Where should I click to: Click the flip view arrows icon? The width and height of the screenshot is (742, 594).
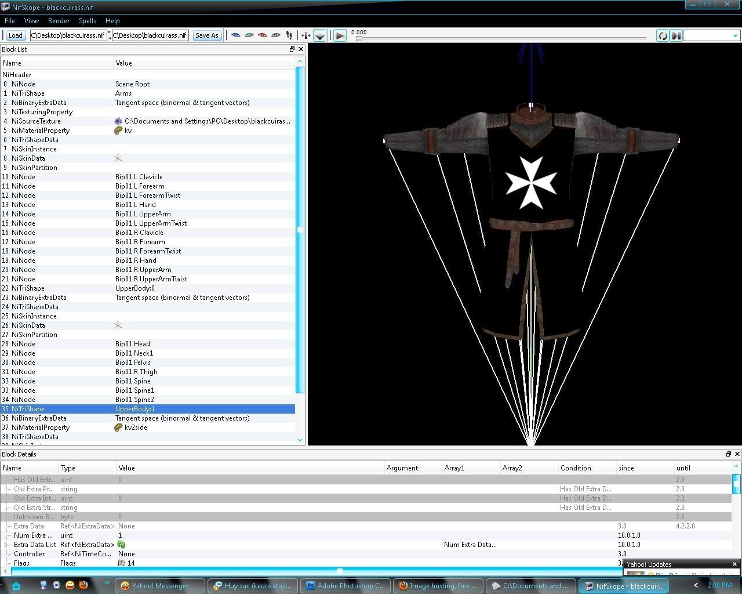[306, 35]
